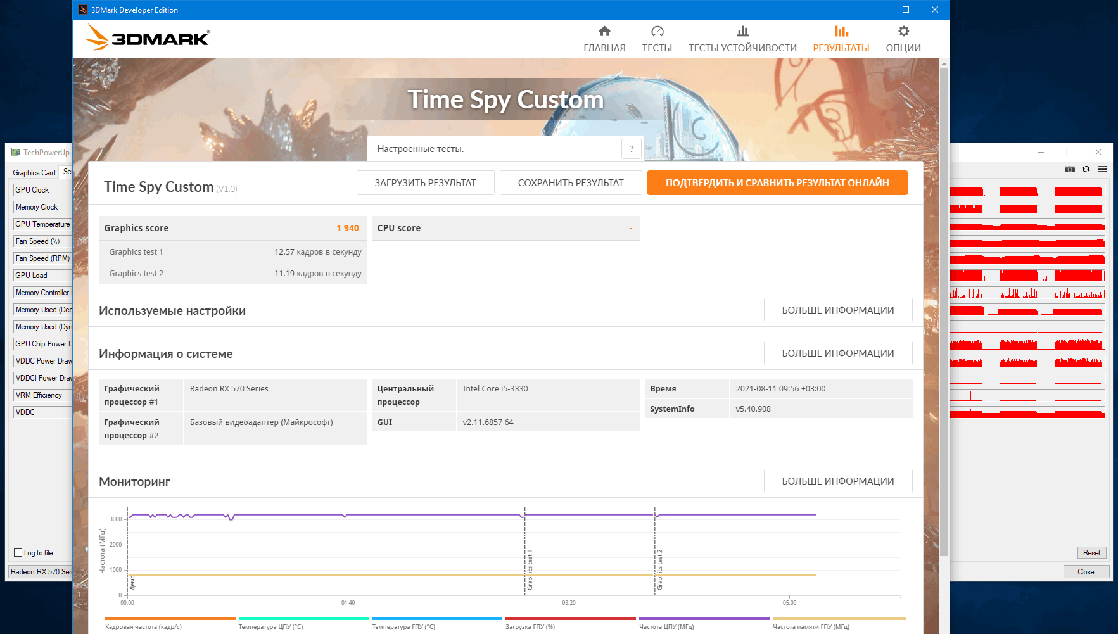The height and width of the screenshot is (634, 1118).
Task: Click Intel Core i5-3330 text
Action: tap(495, 388)
